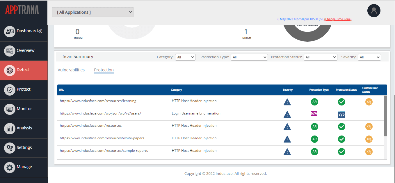Image resolution: width=395 pixels, height=183 pixels.
Task: Click green check status for resources/white-papers row
Action: coord(341,139)
